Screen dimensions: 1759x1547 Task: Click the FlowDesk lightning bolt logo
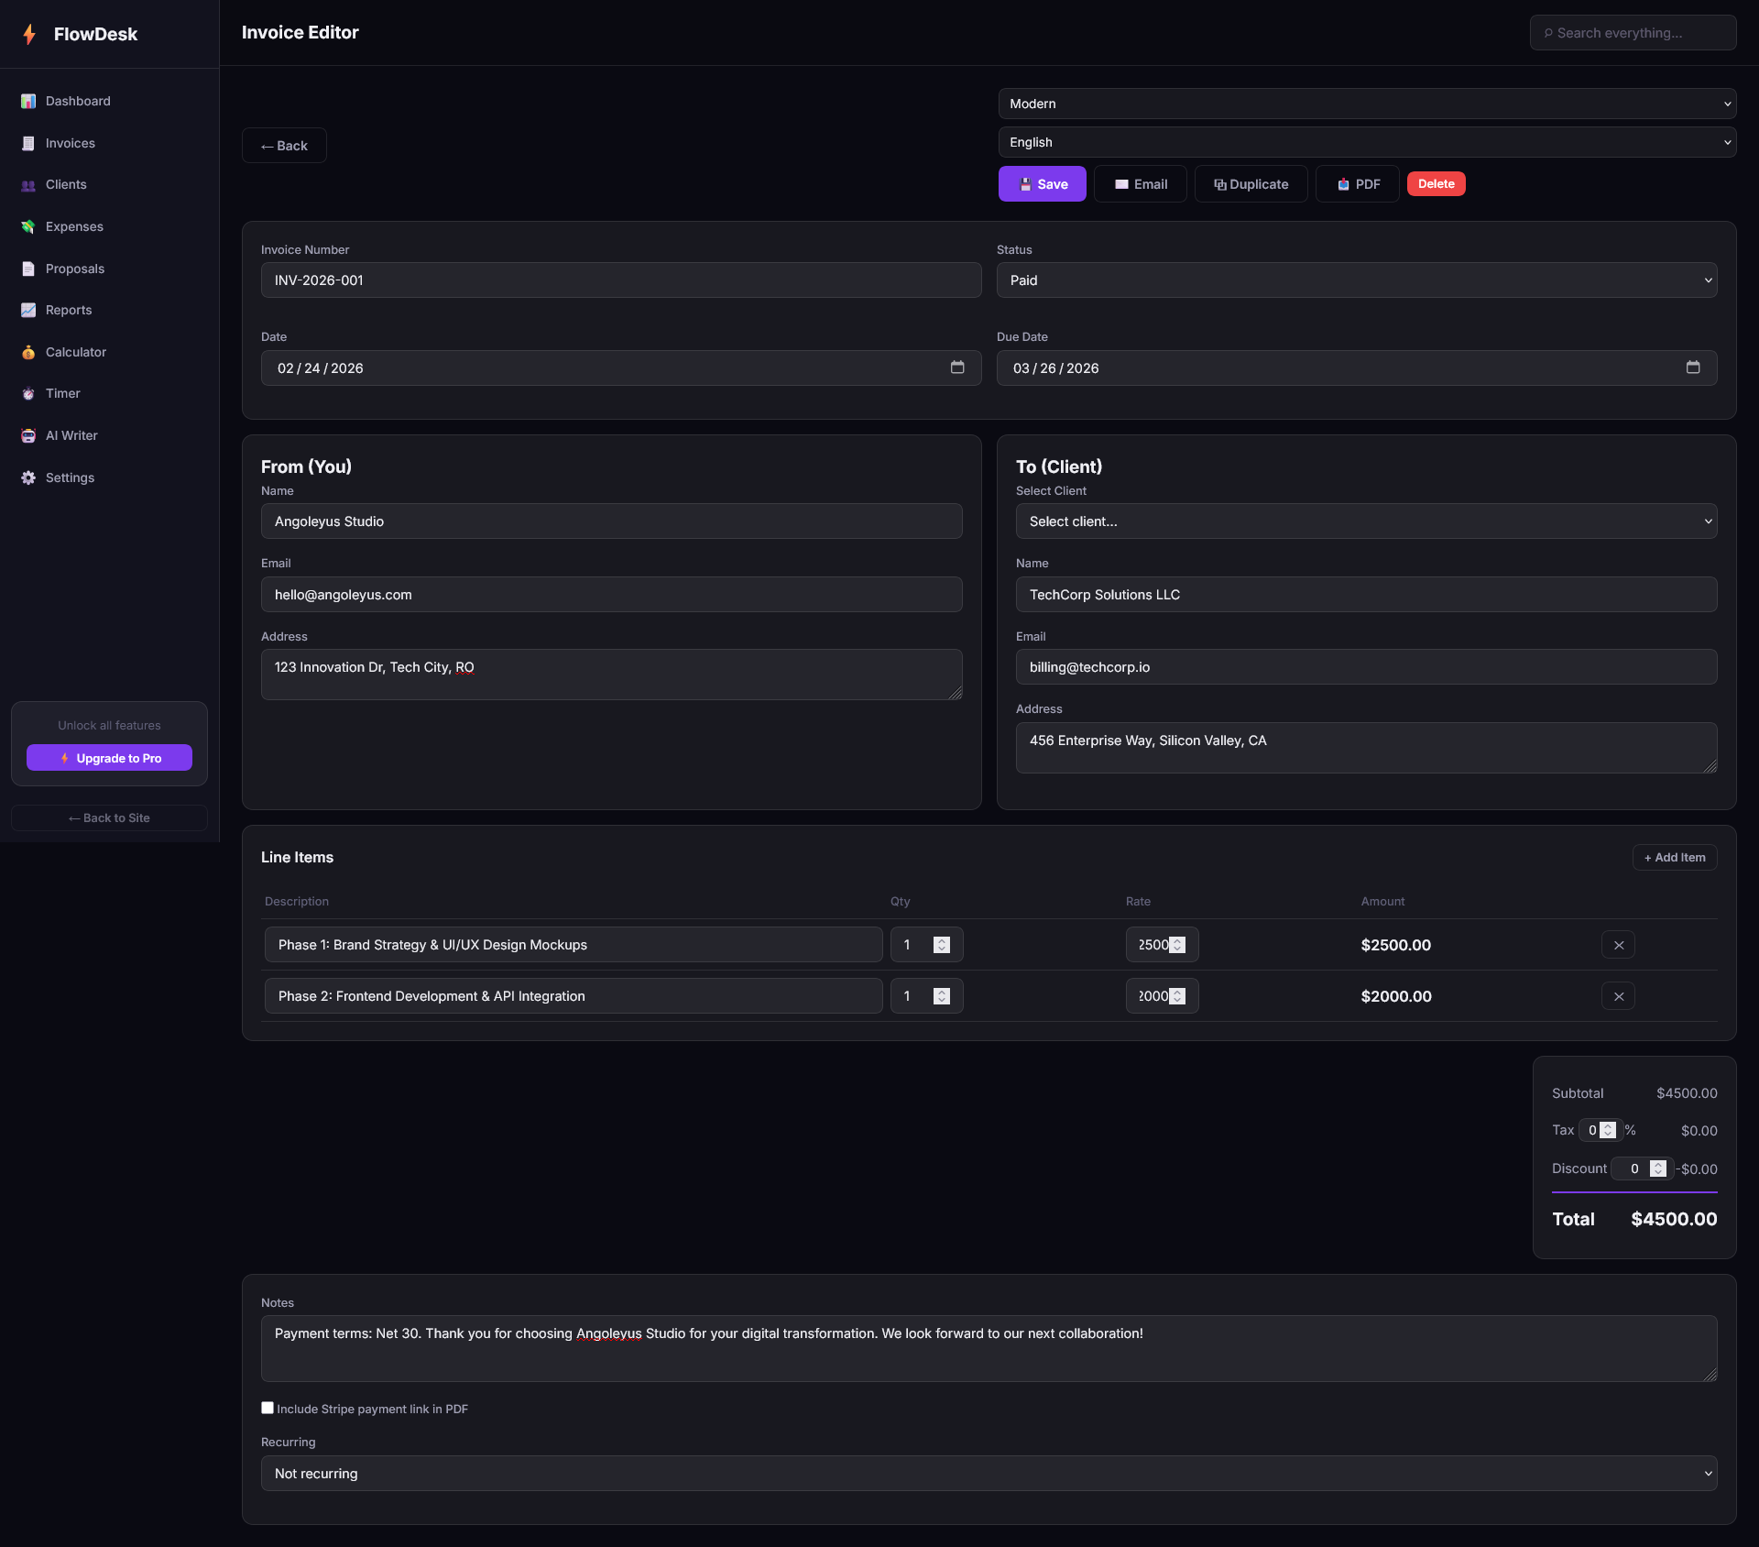coord(30,34)
